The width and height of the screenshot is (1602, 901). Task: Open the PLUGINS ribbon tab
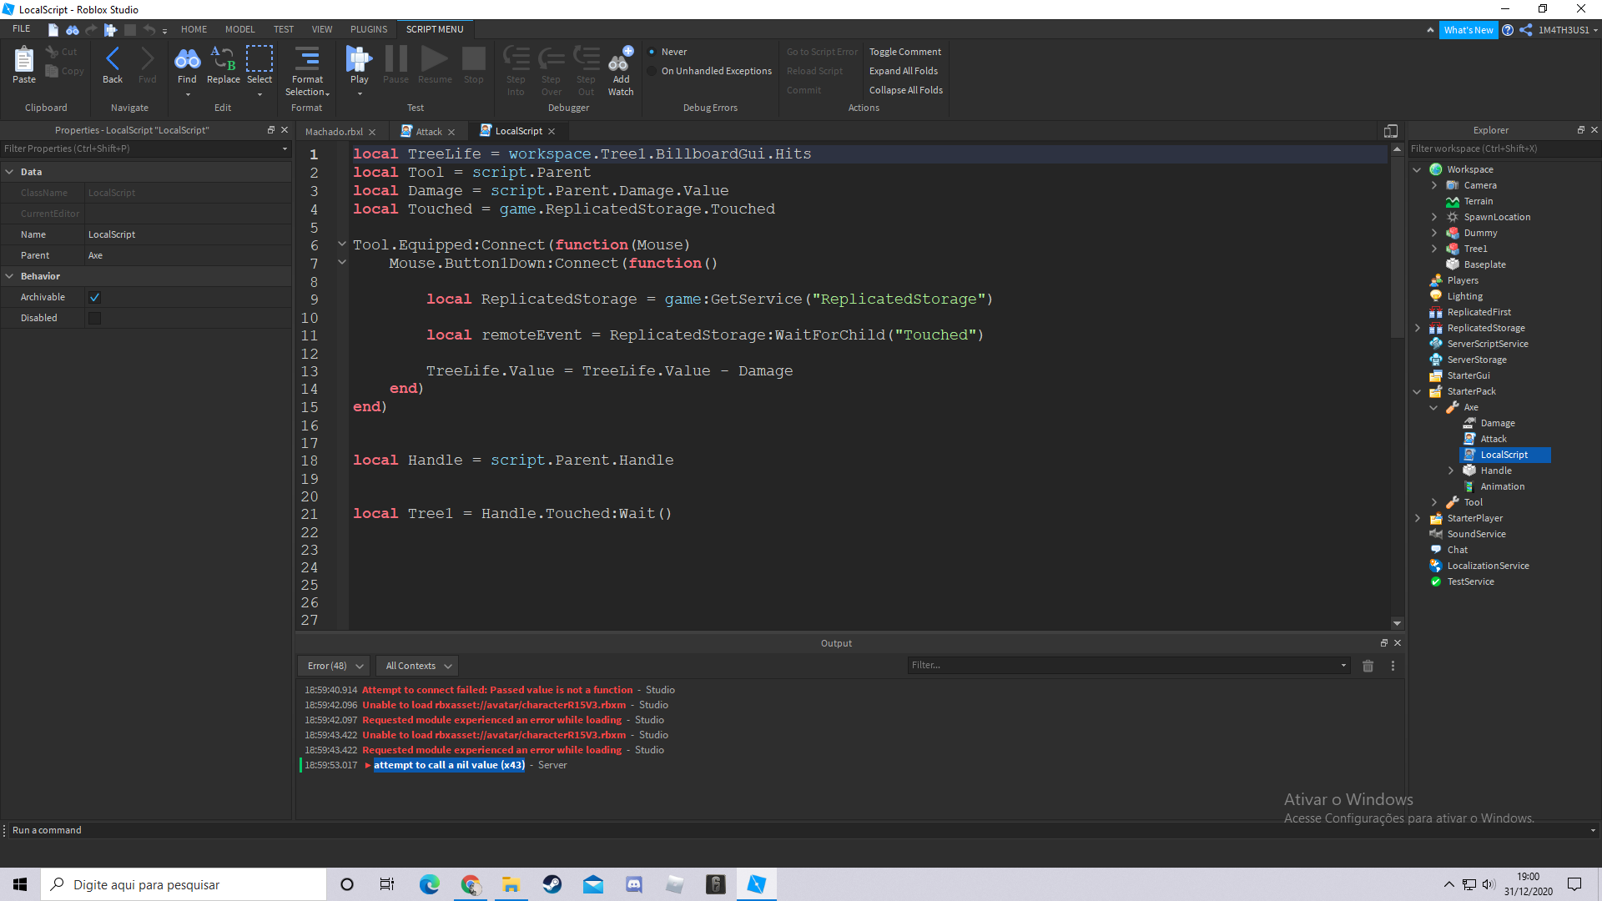coord(368,28)
